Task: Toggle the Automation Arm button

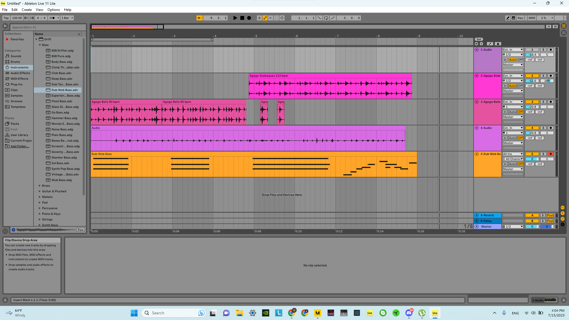Action: (265, 18)
